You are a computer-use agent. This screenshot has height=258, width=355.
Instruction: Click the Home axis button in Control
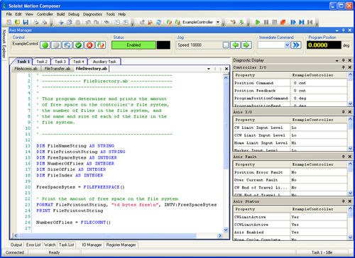(67, 45)
